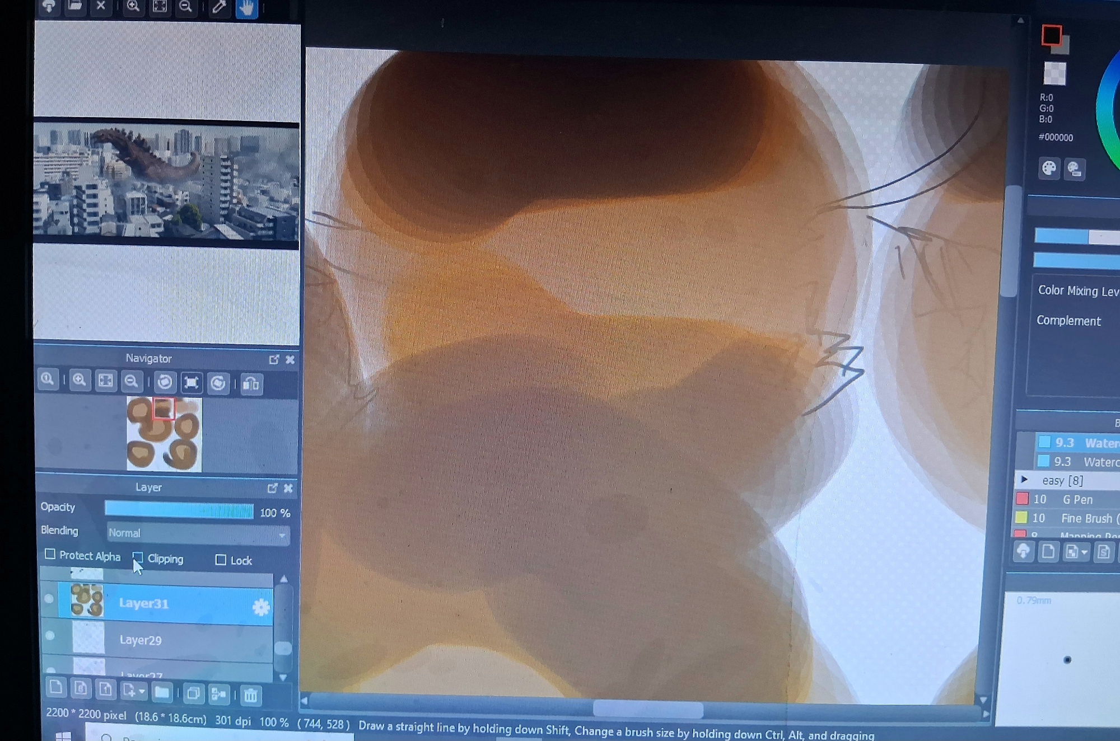Select the Hand tool in top toolbar
Viewport: 1120px width, 741px height.
[246, 8]
